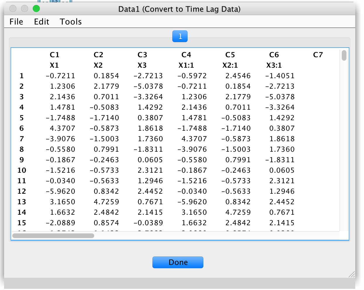Select row number 15
The width and height of the screenshot is (364, 290).
21,223
